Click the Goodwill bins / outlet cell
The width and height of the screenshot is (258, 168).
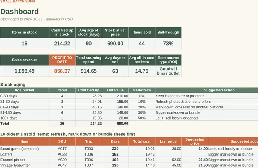(x=168, y=71)
